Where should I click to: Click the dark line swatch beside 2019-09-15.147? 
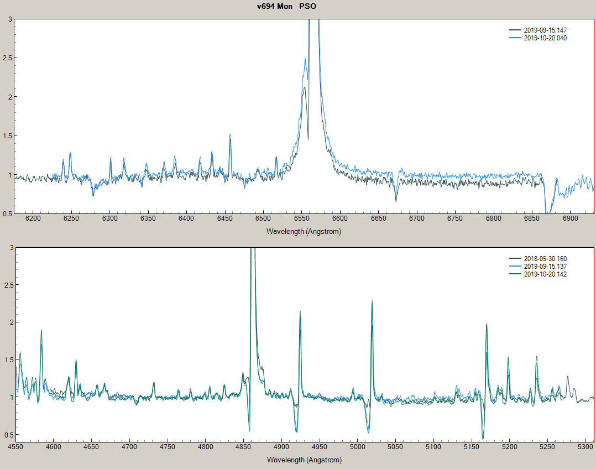515,30
